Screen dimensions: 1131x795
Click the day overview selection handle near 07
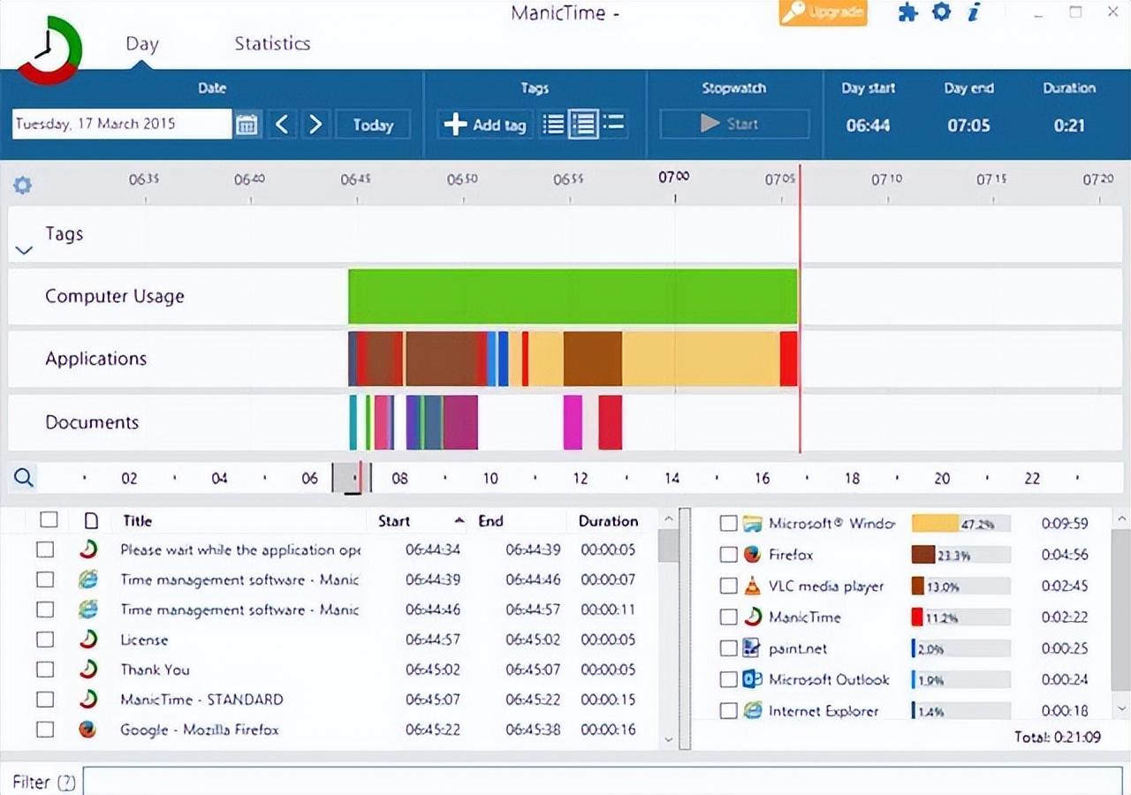[x=352, y=478]
